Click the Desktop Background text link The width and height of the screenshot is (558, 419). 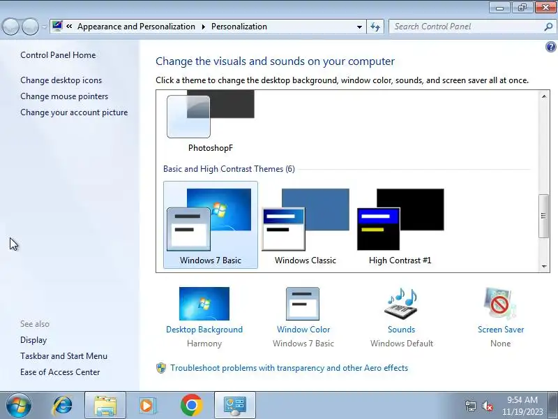pos(204,330)
